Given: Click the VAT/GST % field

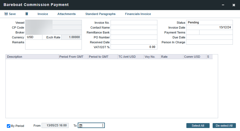Looking at the screenshot, I should click(x=134, y=47).
